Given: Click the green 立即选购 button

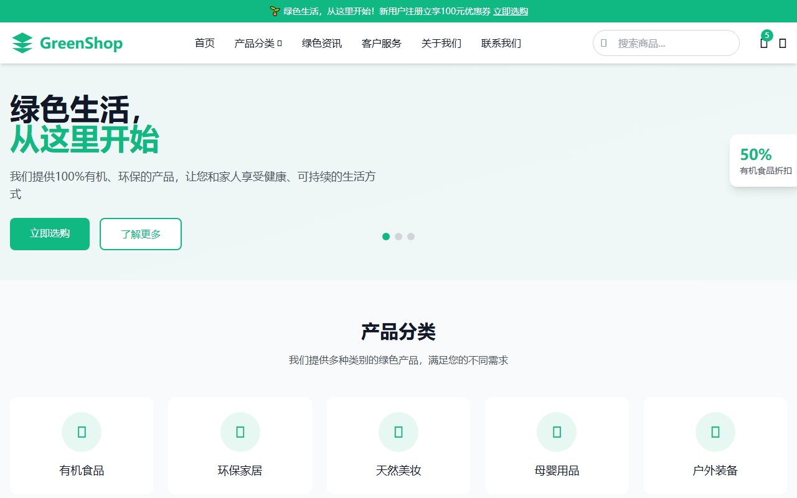Looking at the screenshot, I should [x=49, y=234].
